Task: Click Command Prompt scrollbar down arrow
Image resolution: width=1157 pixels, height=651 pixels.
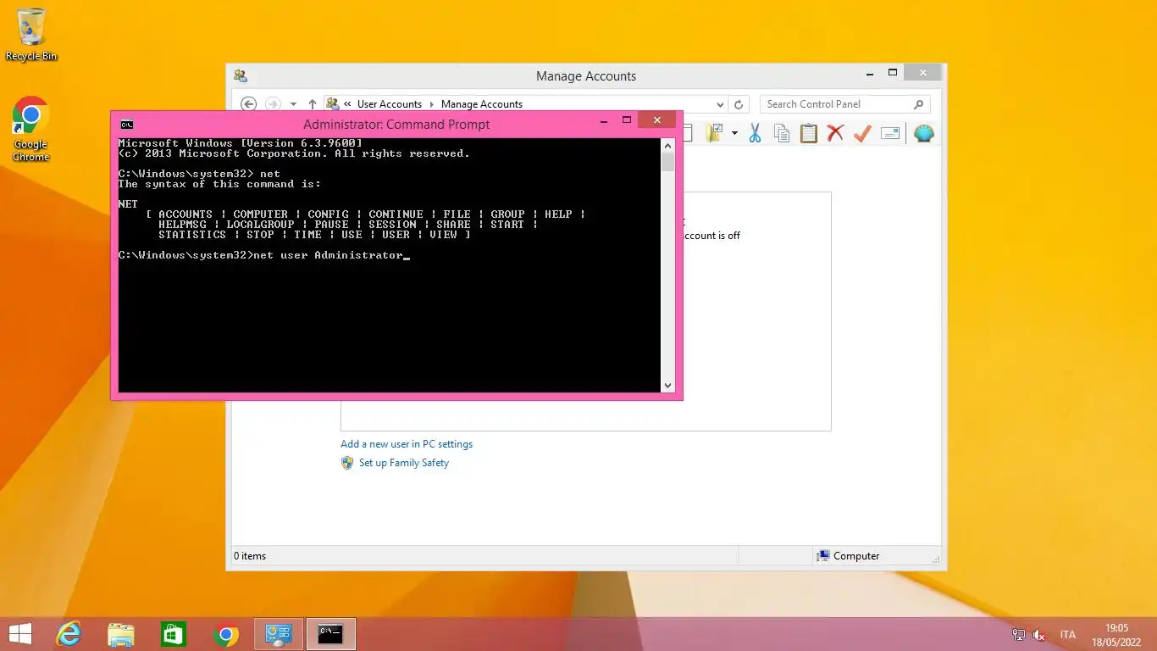Action: coord(667,386)
